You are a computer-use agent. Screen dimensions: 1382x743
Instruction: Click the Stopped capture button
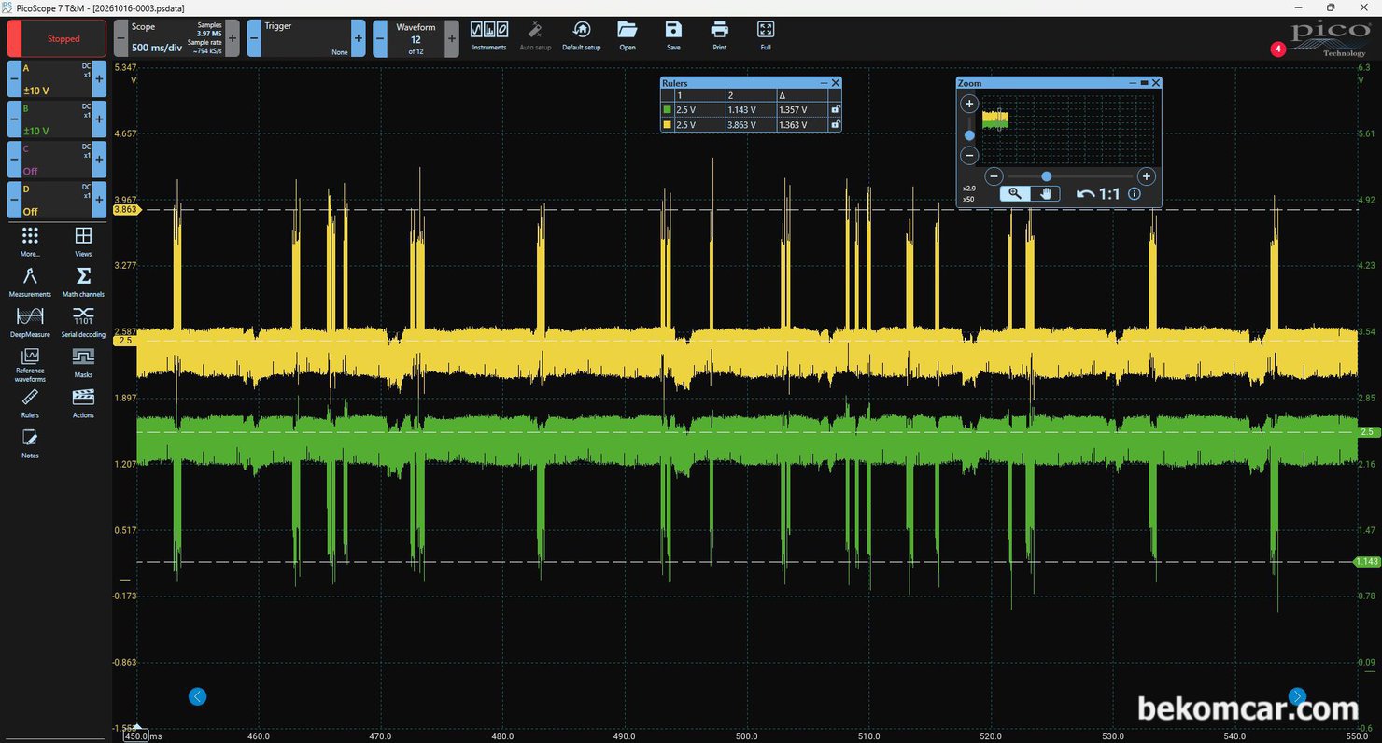[x=58, y=39]
